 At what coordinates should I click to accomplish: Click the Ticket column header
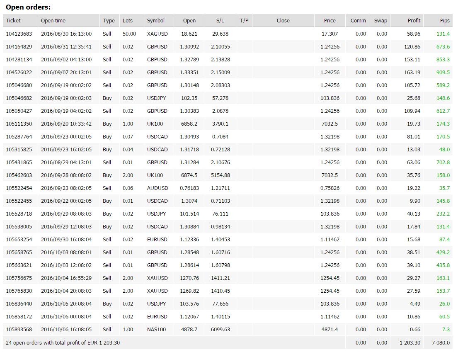pyautogui.click(x=13, y=21)
